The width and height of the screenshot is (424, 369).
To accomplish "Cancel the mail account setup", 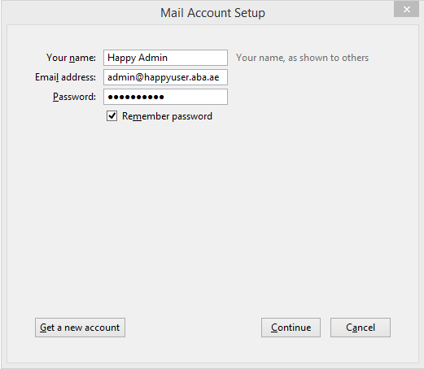I will [x=361, y=328].
